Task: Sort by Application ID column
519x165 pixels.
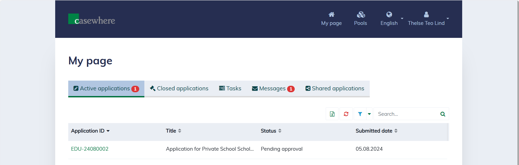Action: coord(90,131)
